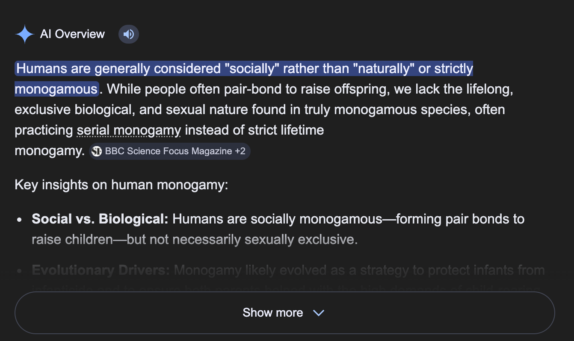The height and width of the screenshot is (341, 574).
Task: Play the AI Overview audio with the speaker icon
Action: click(129, 34)
